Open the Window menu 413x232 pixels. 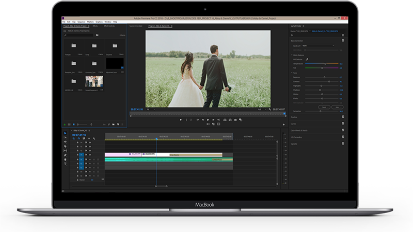coord(108,22)
